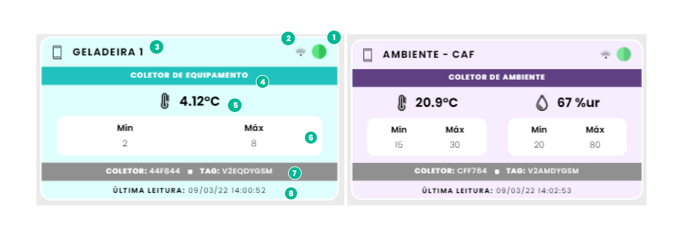Click annotation marker number 1
Screen dimensions: 683x246
click(x=334, y=37)
